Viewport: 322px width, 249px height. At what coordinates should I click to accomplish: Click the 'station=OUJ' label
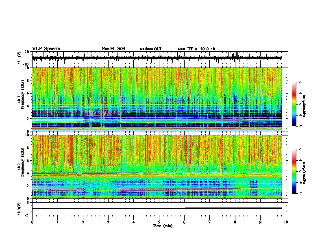coord(150,49)
